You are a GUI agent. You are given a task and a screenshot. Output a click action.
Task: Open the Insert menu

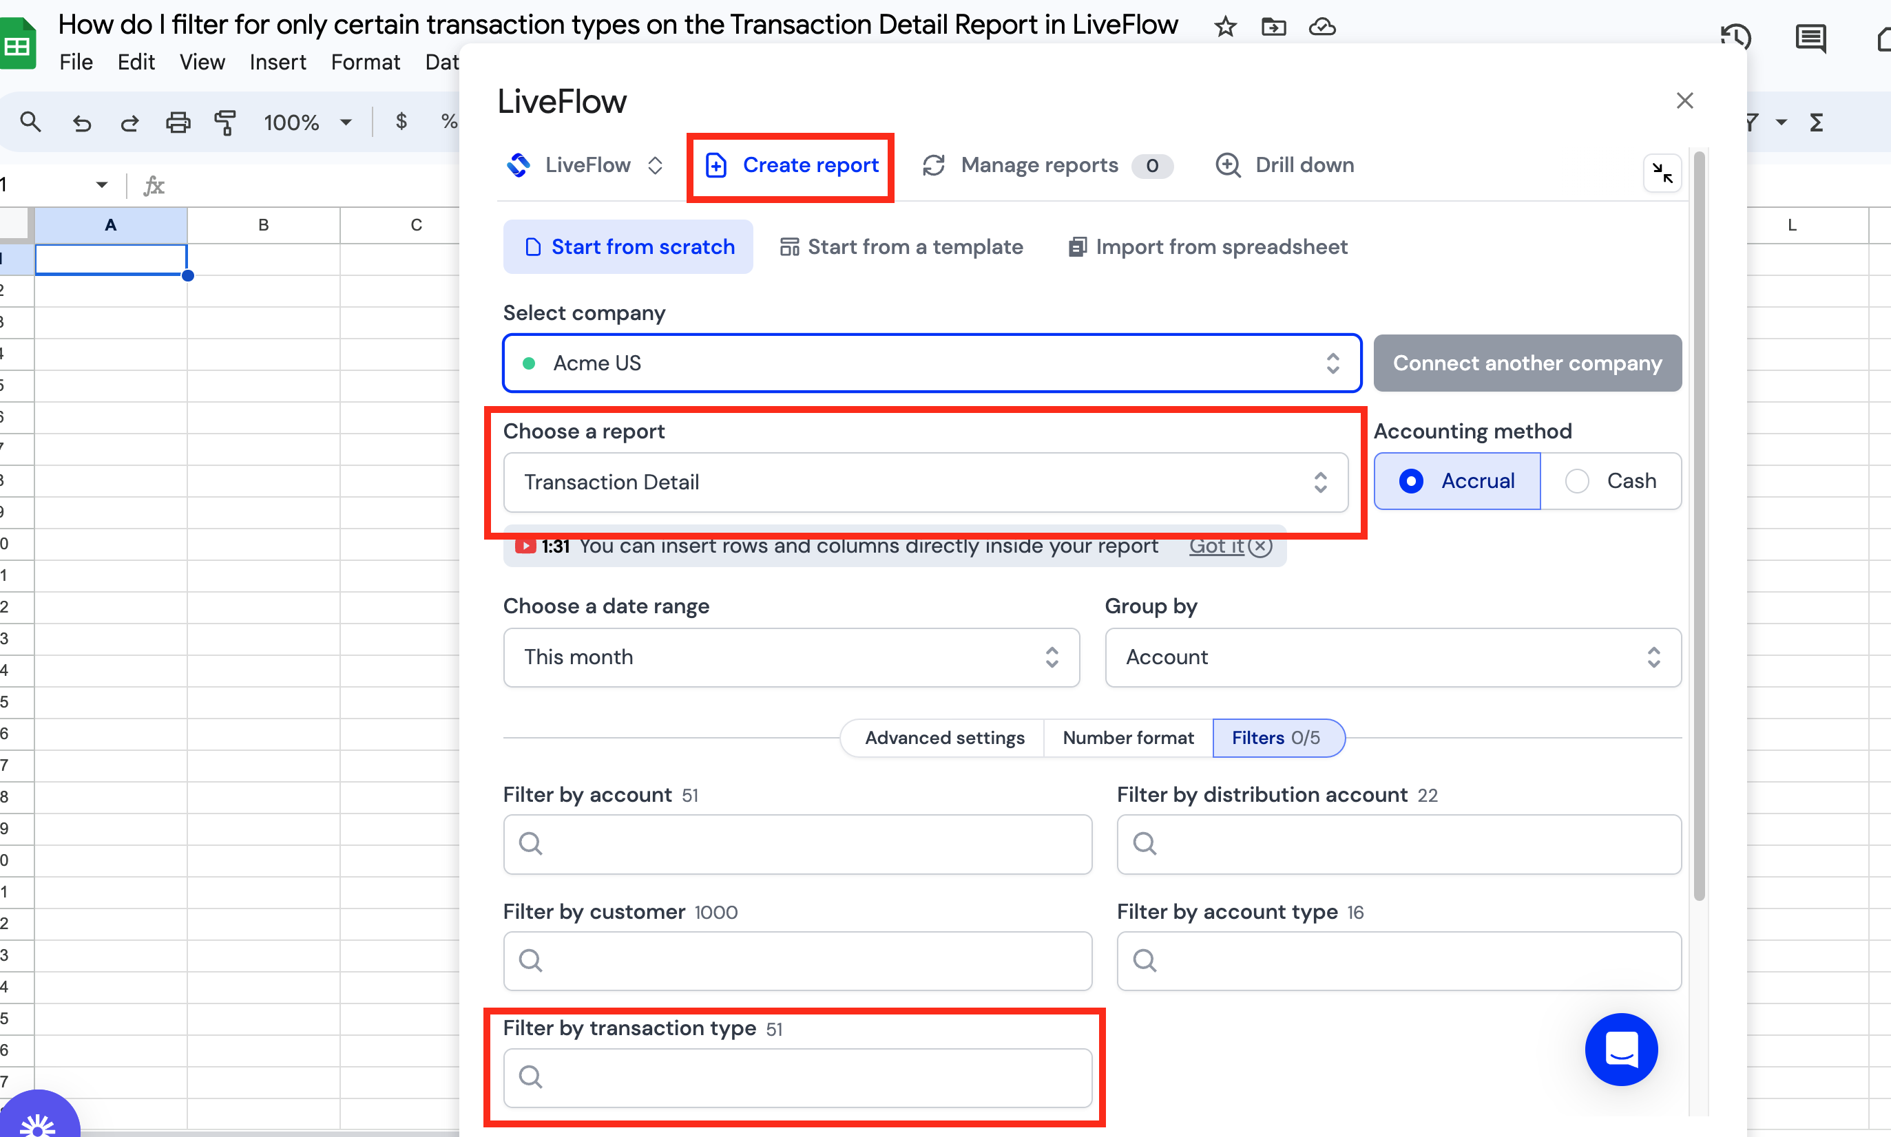click(278, 62)
